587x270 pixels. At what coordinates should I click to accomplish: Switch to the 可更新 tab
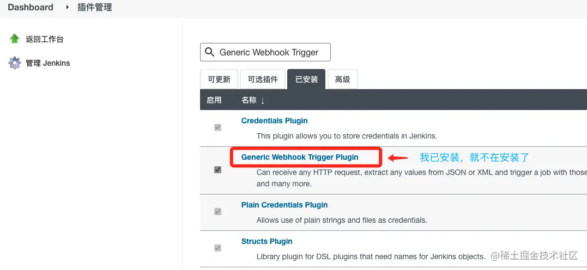click(219, 79)
